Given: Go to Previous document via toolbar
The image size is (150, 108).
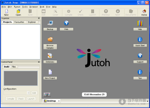Looking at the screenshot, I should (x=106, y=11).
